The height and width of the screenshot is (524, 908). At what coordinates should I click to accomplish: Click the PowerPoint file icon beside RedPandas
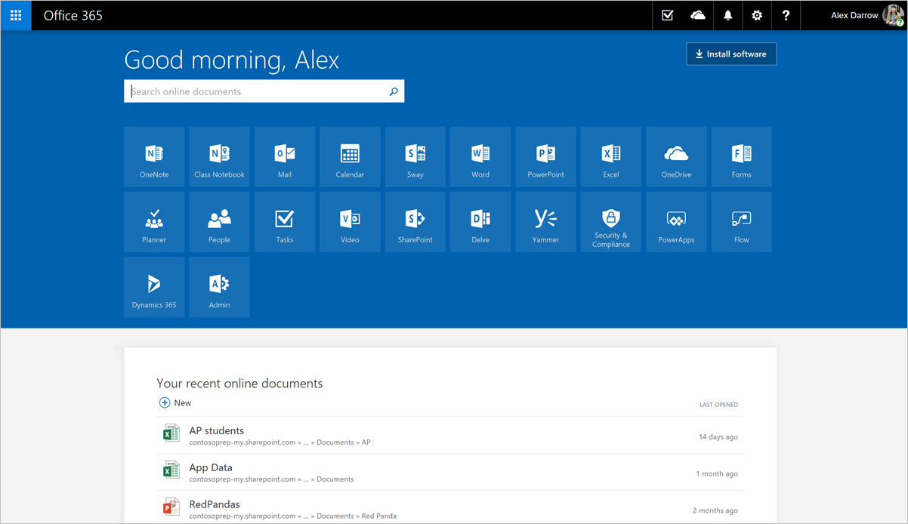pyautogui.click(x=171, y=506)
